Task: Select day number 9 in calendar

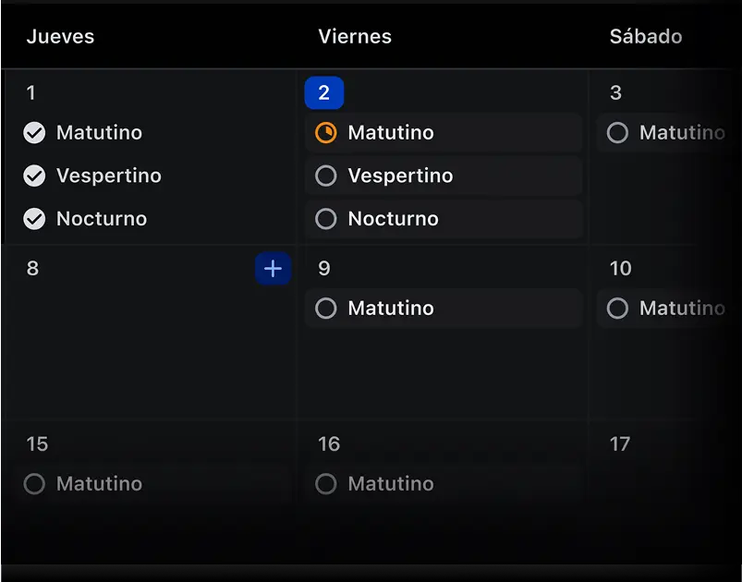Action: 324,269
